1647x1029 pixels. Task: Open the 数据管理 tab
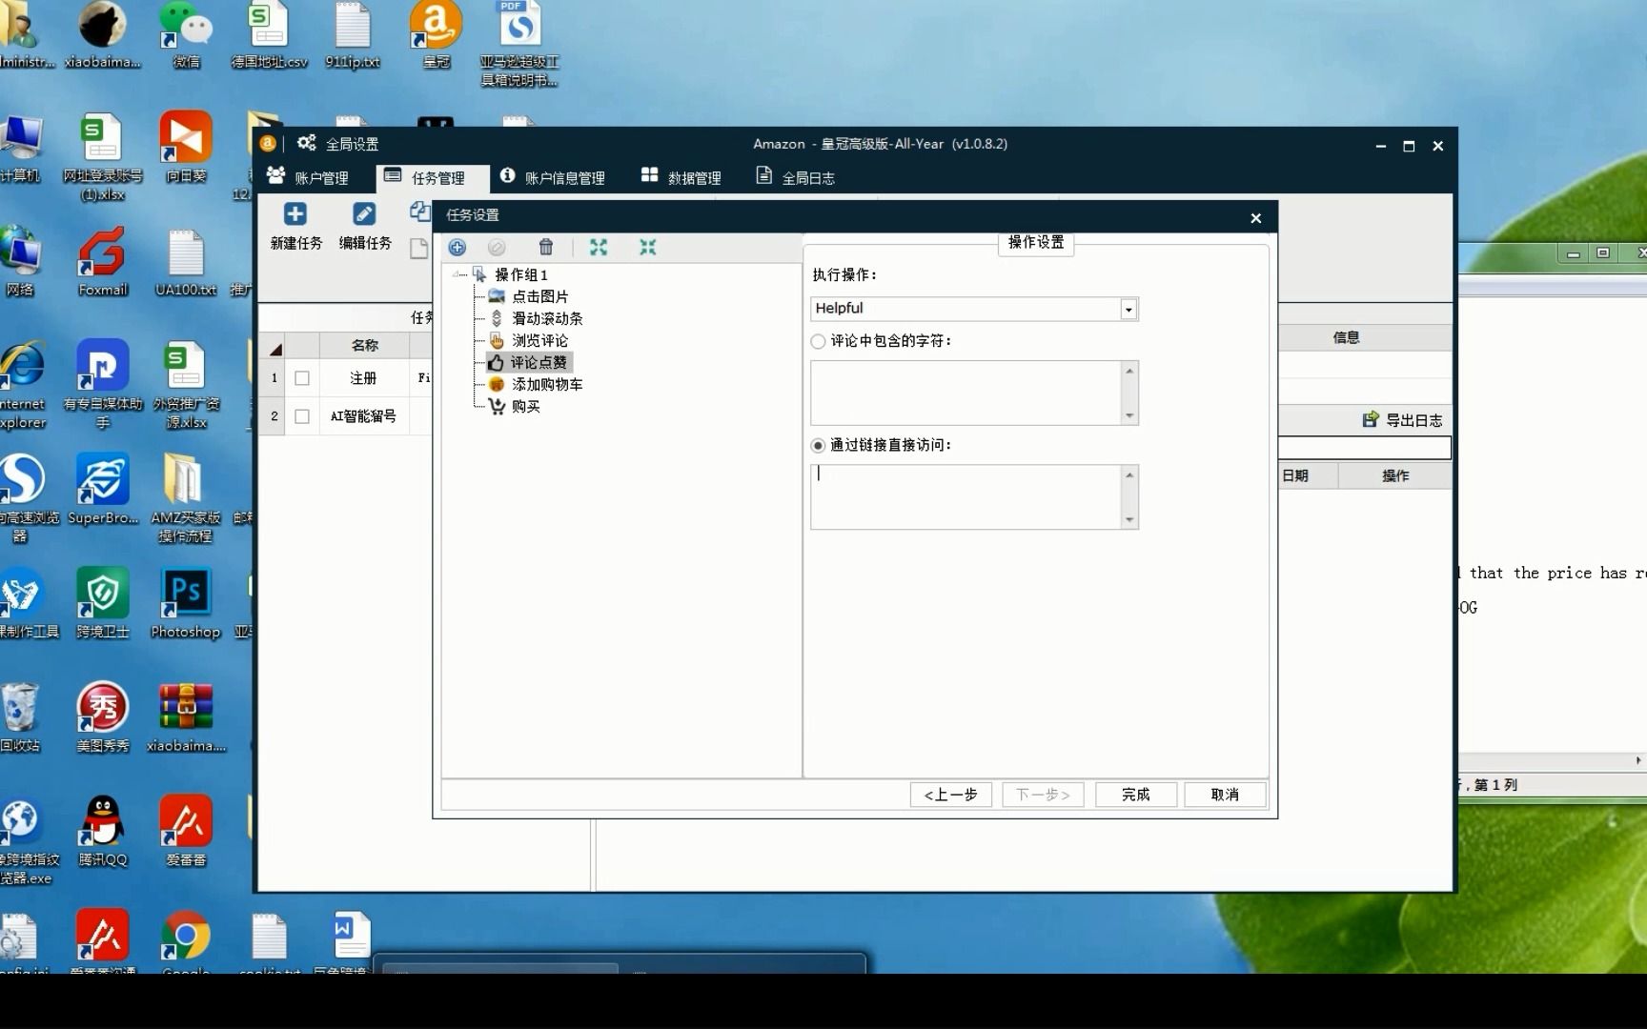click(681, 177)
